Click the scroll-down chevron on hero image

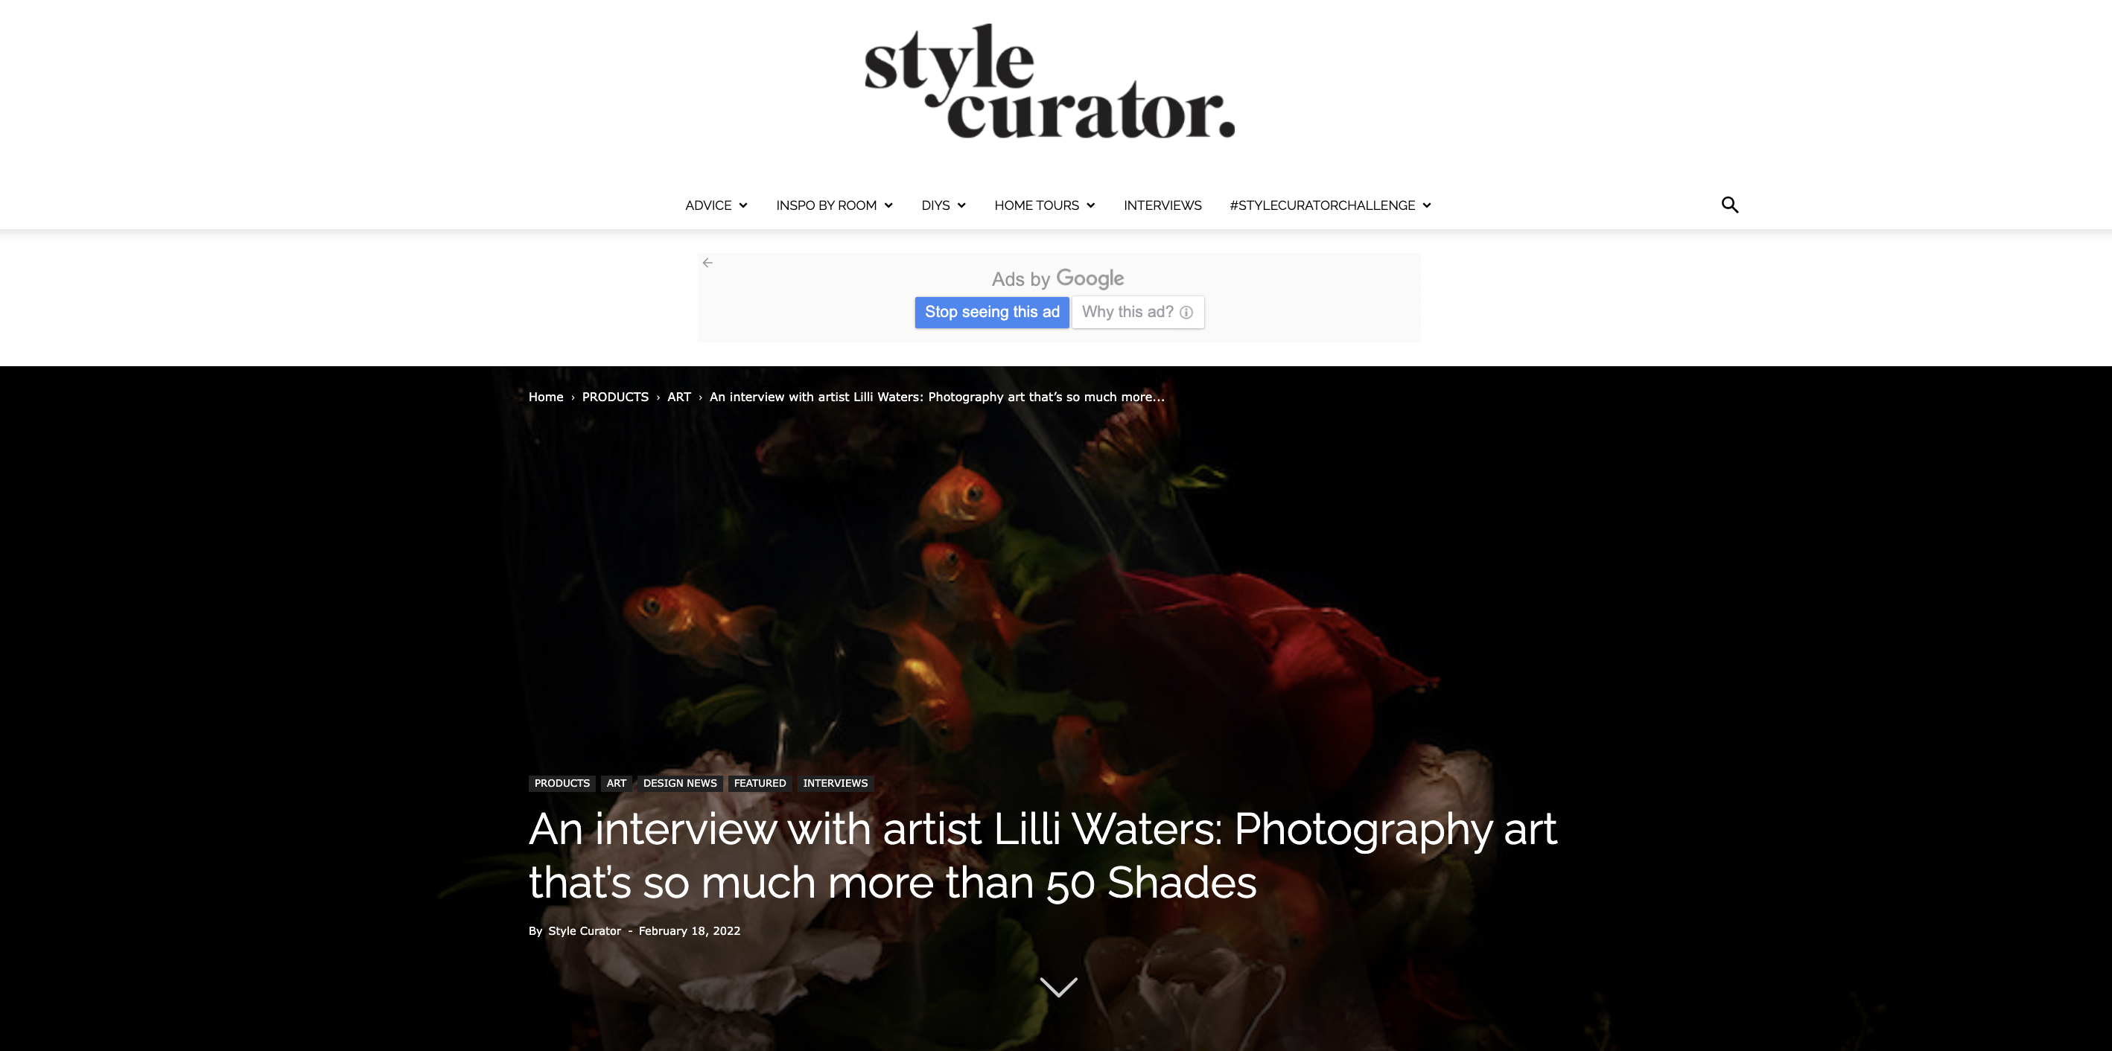click(x=1058, y=986)
